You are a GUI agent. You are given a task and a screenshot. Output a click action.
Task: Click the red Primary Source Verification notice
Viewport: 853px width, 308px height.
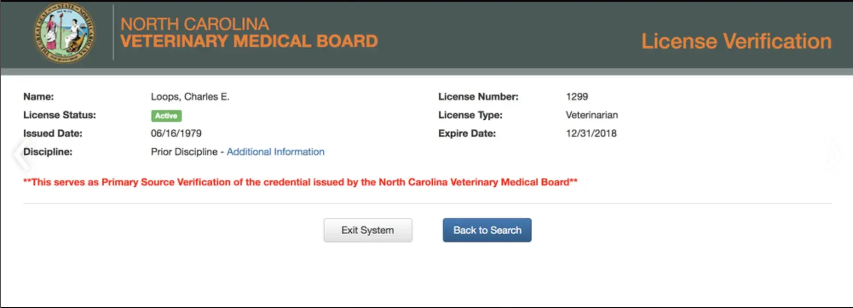coord(300,182)
